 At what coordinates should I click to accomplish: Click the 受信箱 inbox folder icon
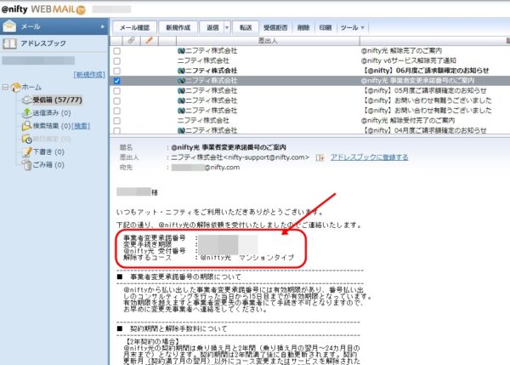(x=25, y=99)
